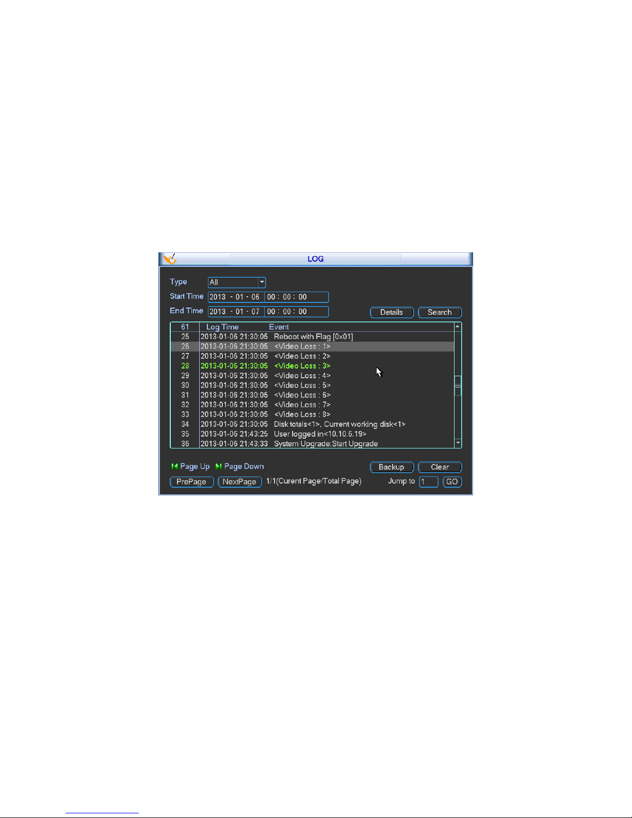Click the End Time clock field
The width and height of the screenshot is (632, 818).
297,312
